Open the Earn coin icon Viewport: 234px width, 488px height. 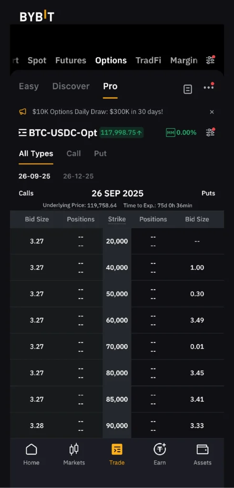click(160, 449)
